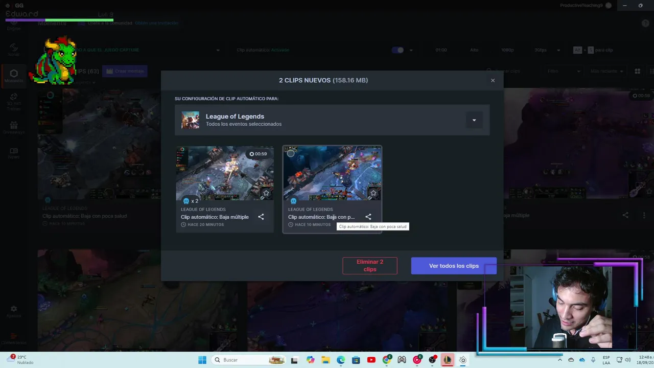Share the Baja múltiple clip

(x=261, y=217)
